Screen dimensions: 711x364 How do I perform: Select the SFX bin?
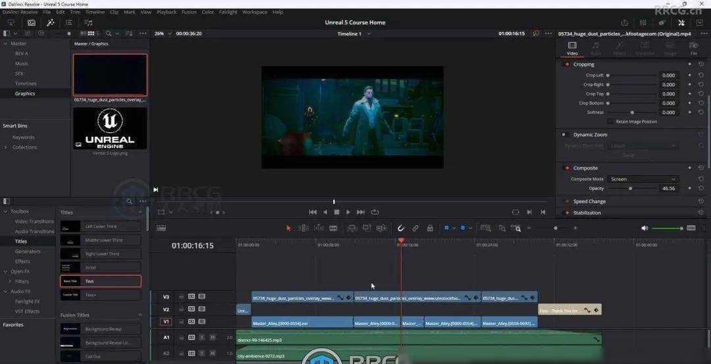point(19,74)
